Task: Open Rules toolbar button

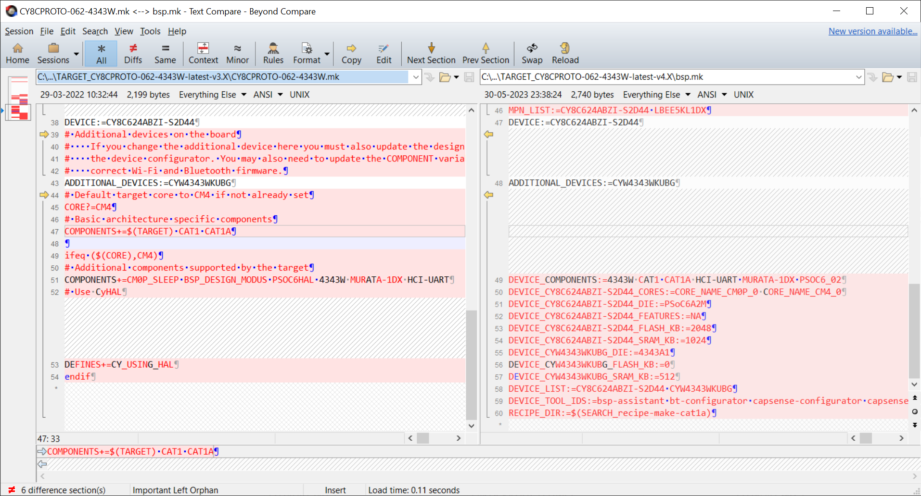Action: pyautogui.click(x=273, y=53)
